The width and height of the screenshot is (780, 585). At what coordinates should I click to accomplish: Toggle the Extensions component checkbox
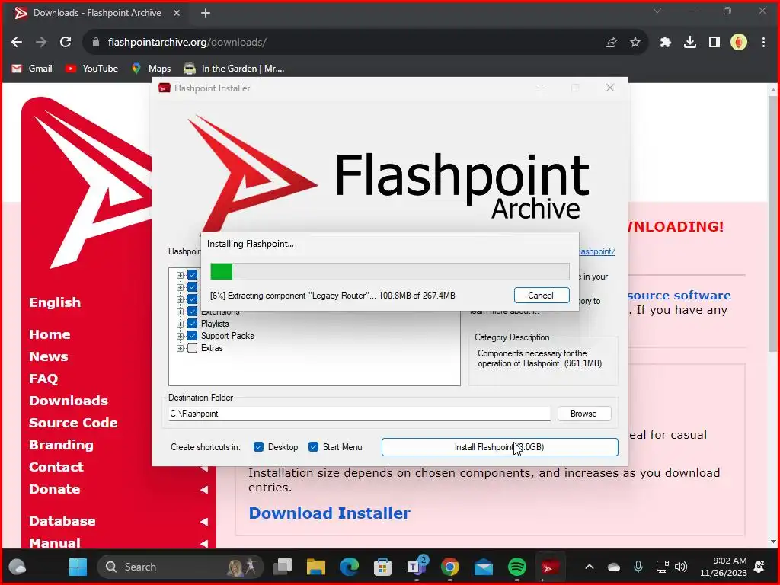tap(193, 312)
